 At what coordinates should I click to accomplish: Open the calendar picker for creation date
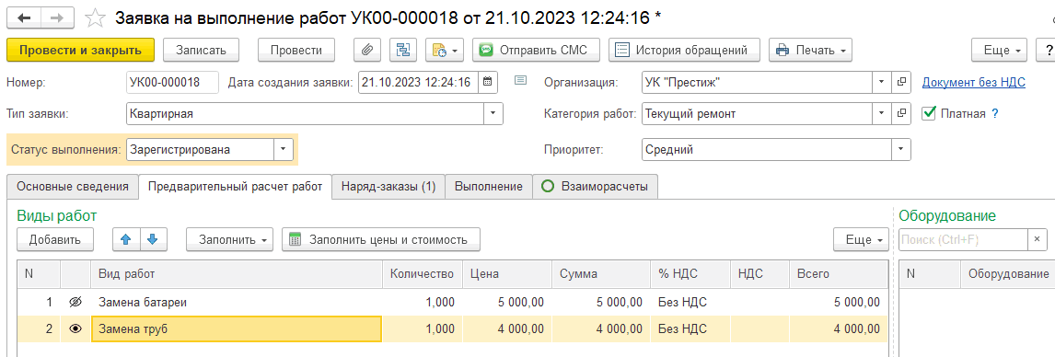[488, 82]
